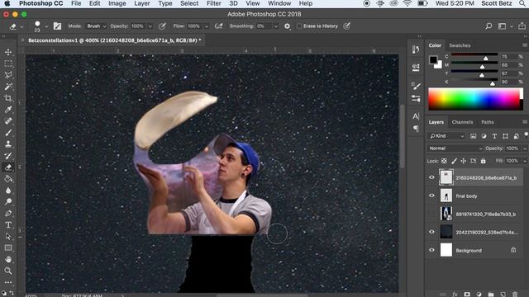Select the Pen tool
The height and width of the screenshot is (297, 529).
pyautogui.click(x=8, y=213)
